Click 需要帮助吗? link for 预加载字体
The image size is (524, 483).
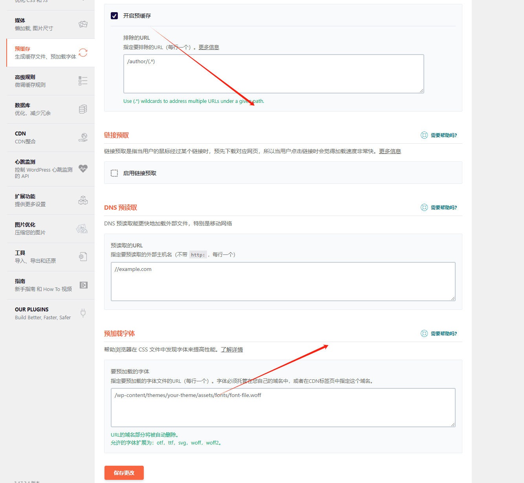click(444, 333)
